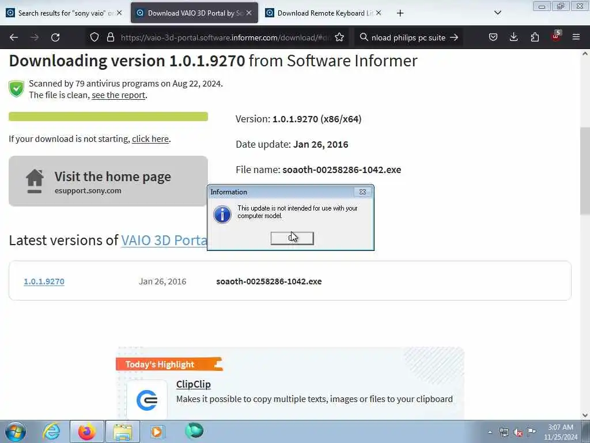This screenshot has width=590, height=443.
Task: Open the Pocket save icon
Action: pyautogui.click(x=493, y=37)
